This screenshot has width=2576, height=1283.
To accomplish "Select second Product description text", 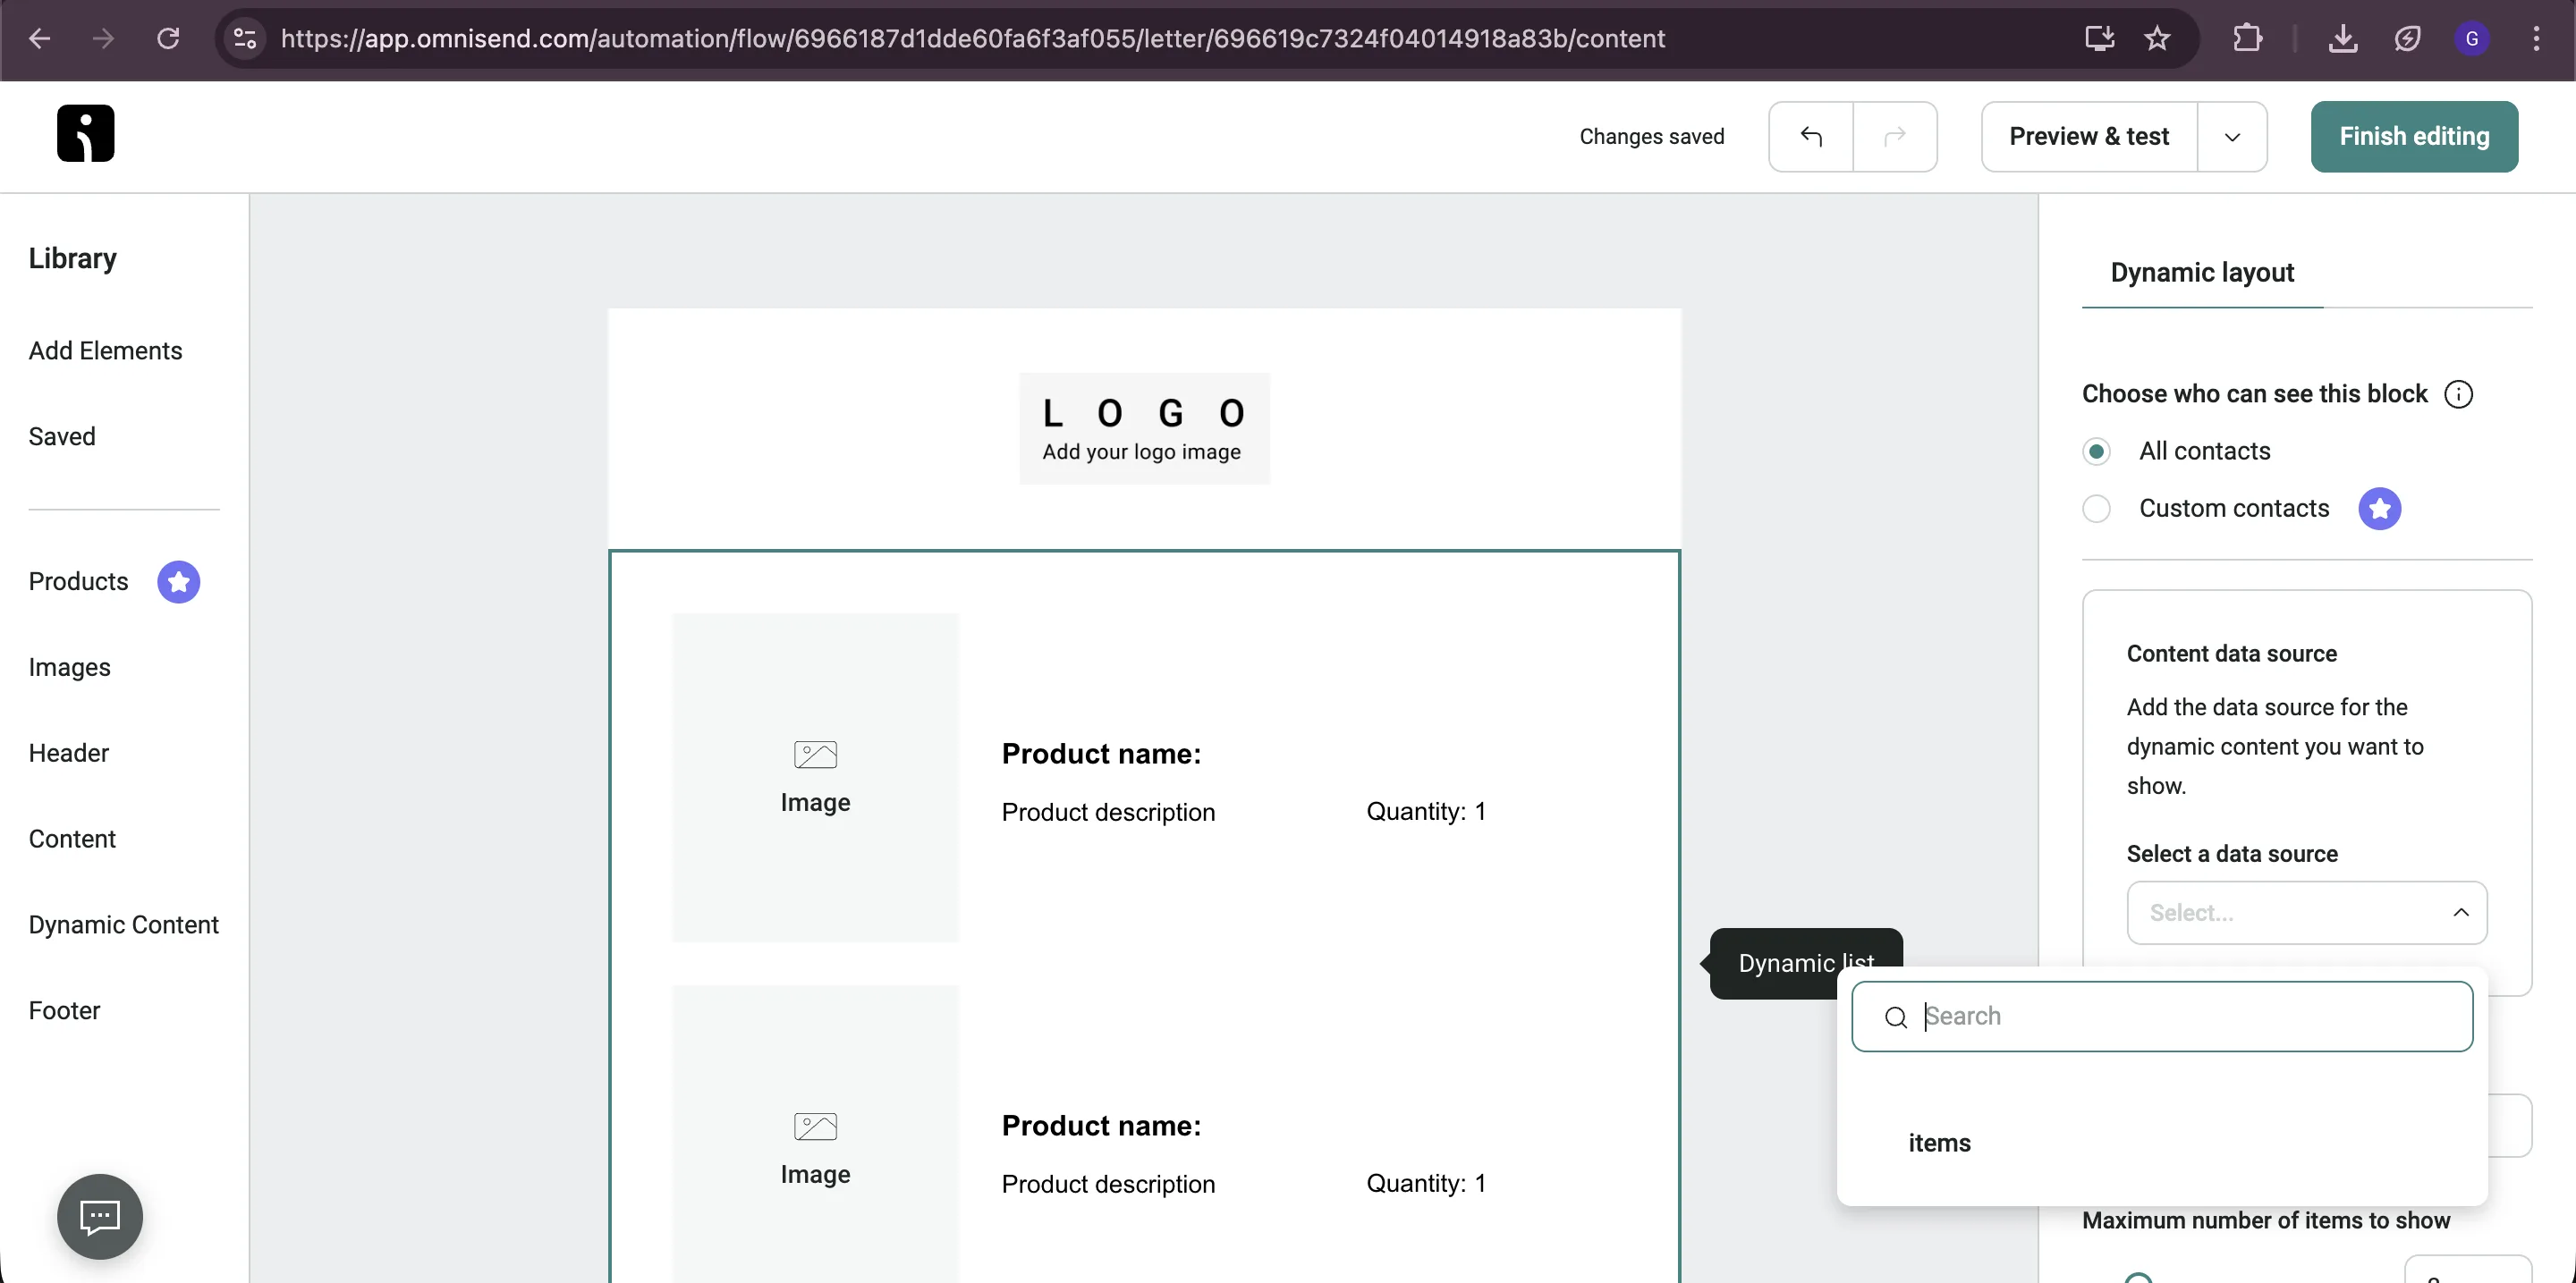I will pyautogui.click(x=1108, y=1183).
